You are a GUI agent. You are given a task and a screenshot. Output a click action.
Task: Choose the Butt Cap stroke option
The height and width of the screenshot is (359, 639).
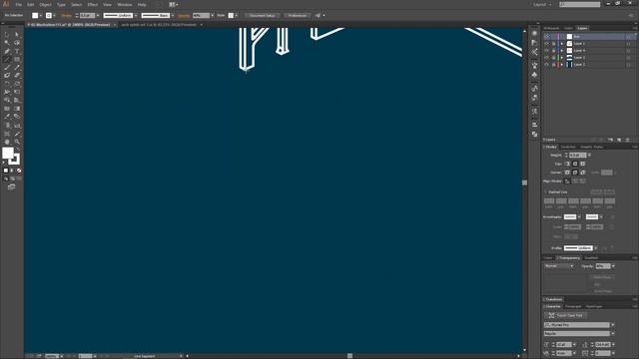[x=568, y=164]
